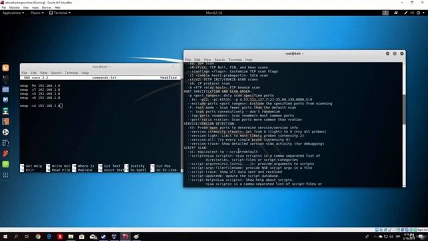This screenshot has width=428, height=241.
Task: Minimize the nmap help terminal window
Action: [388, 54]
